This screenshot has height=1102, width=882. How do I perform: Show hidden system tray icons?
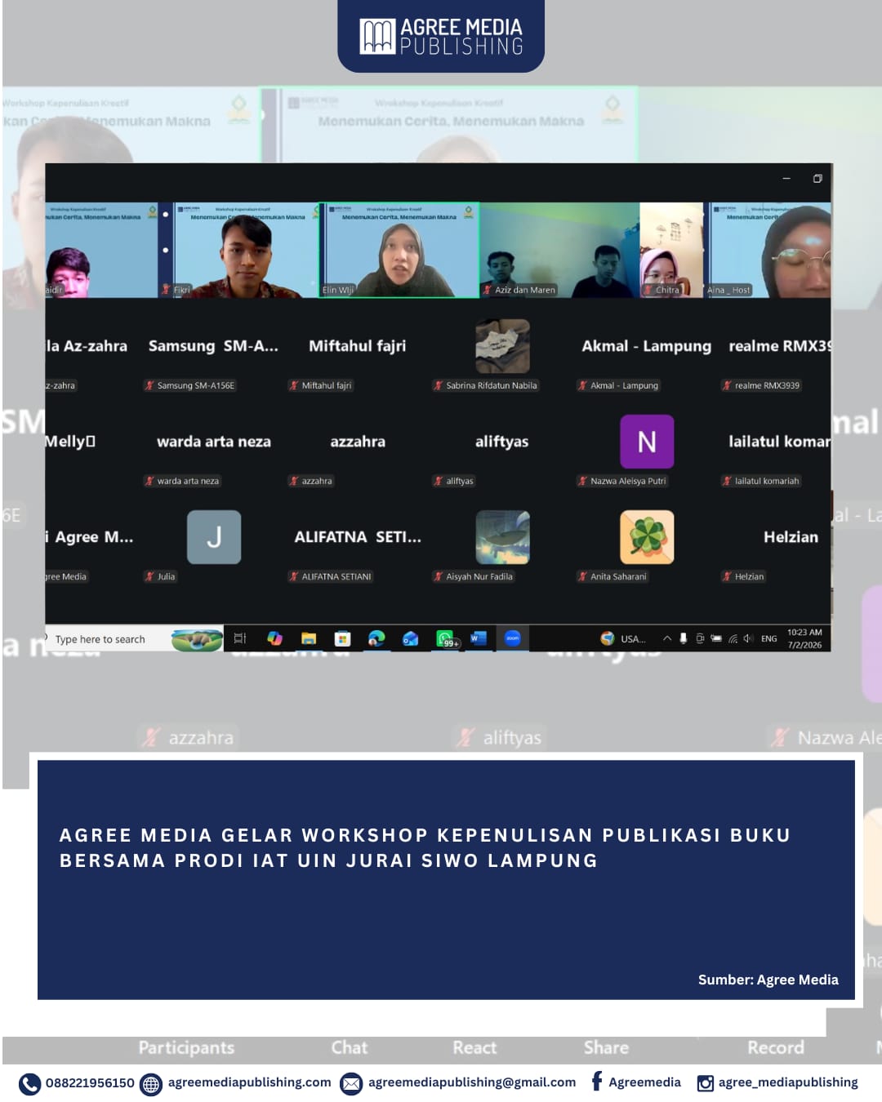coord(667,638)
